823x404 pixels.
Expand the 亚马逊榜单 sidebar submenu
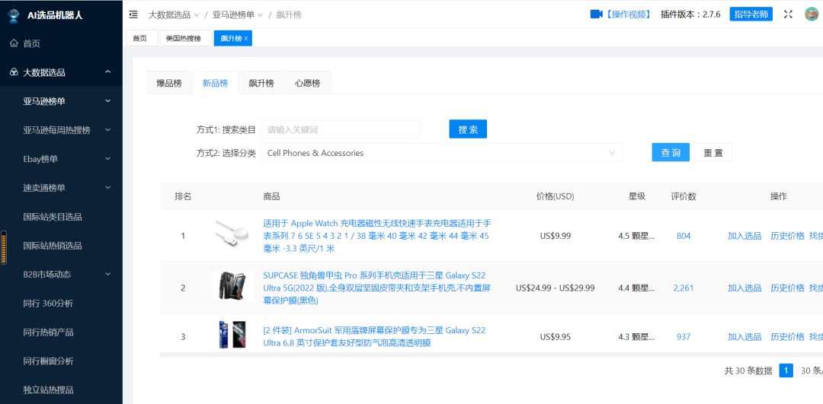[x=107, y=100]
